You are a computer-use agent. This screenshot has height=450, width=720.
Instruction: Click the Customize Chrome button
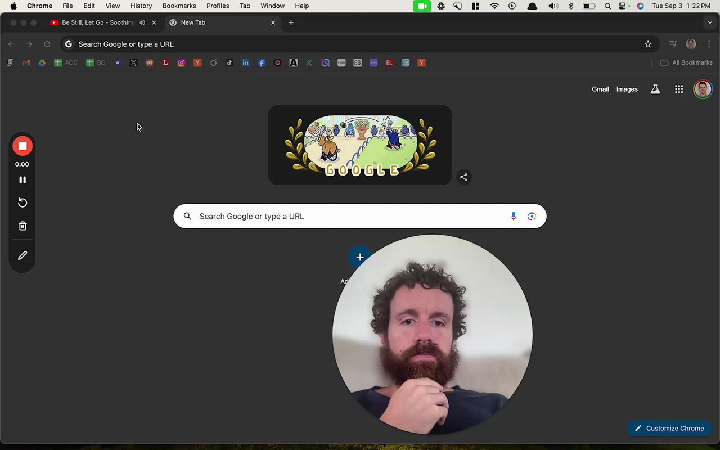(669, 428)
